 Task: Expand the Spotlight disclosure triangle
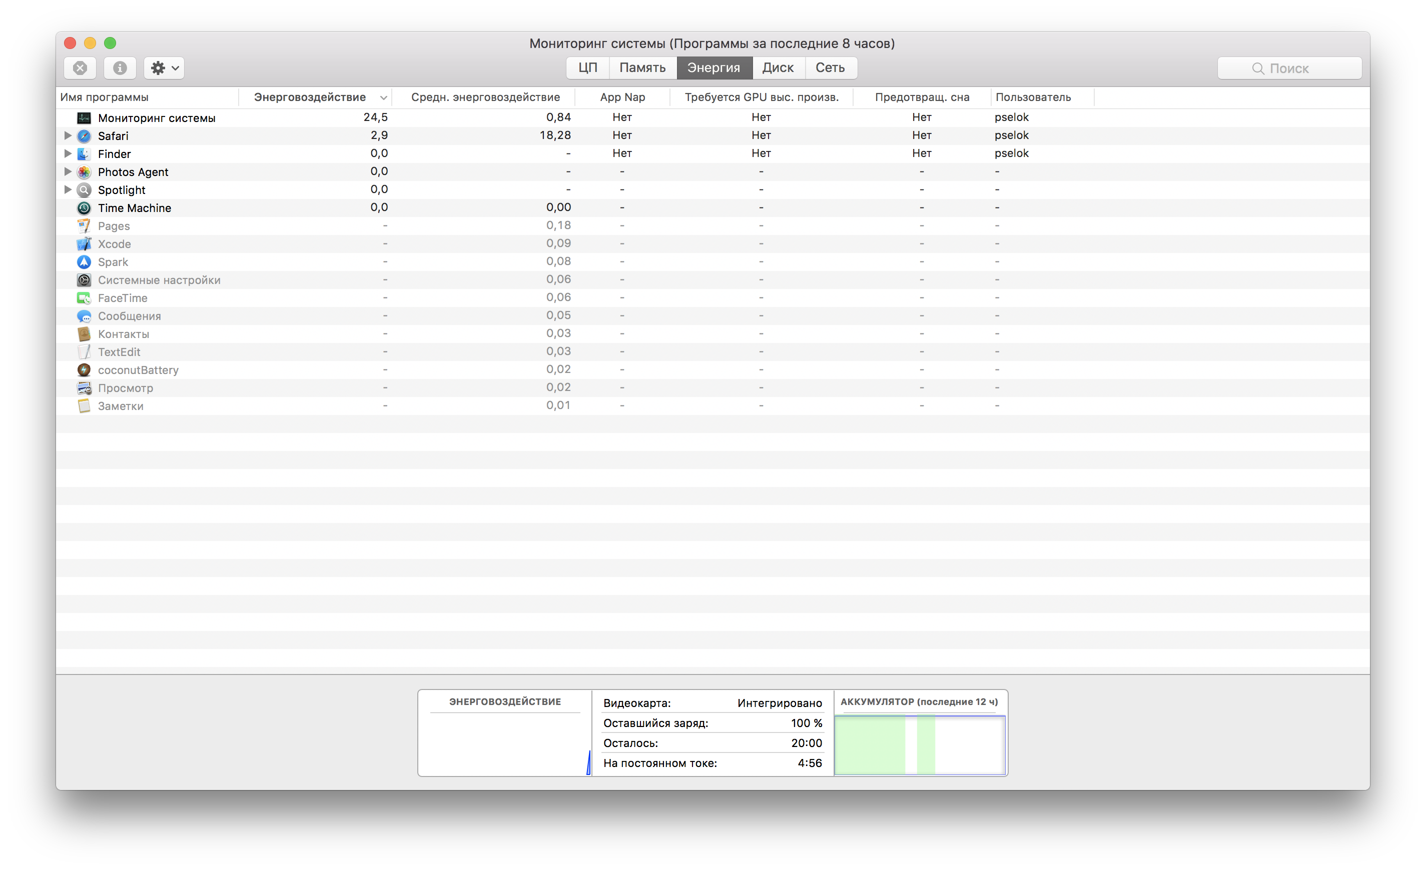pos(68,189)
